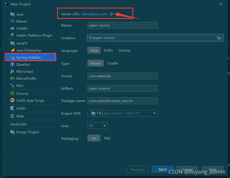Click the JavaFX folder icon
Screen dimensions: 230x178
[12, 43]
